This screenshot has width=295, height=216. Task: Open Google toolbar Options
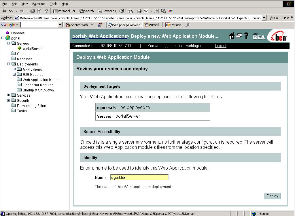point(173,25)
